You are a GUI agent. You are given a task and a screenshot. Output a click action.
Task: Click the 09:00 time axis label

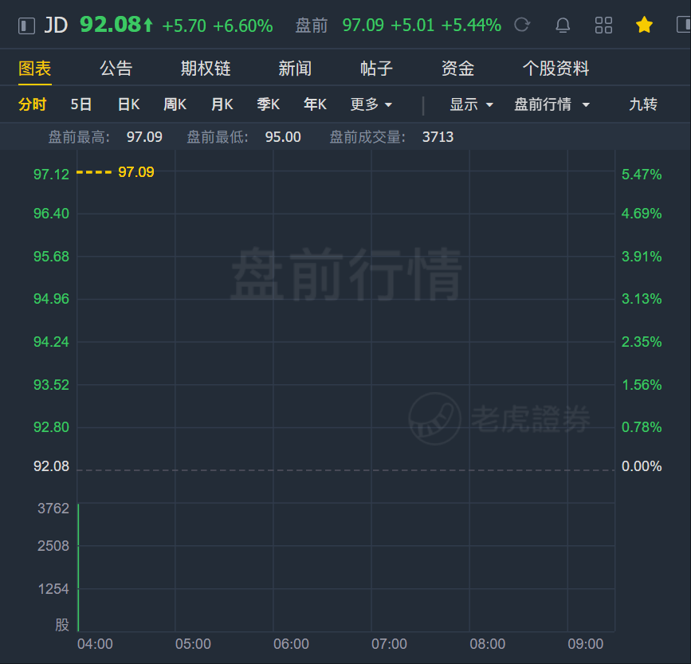(585, 644)
